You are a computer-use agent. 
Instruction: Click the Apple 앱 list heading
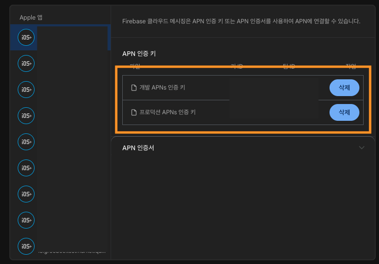[31, 17]
